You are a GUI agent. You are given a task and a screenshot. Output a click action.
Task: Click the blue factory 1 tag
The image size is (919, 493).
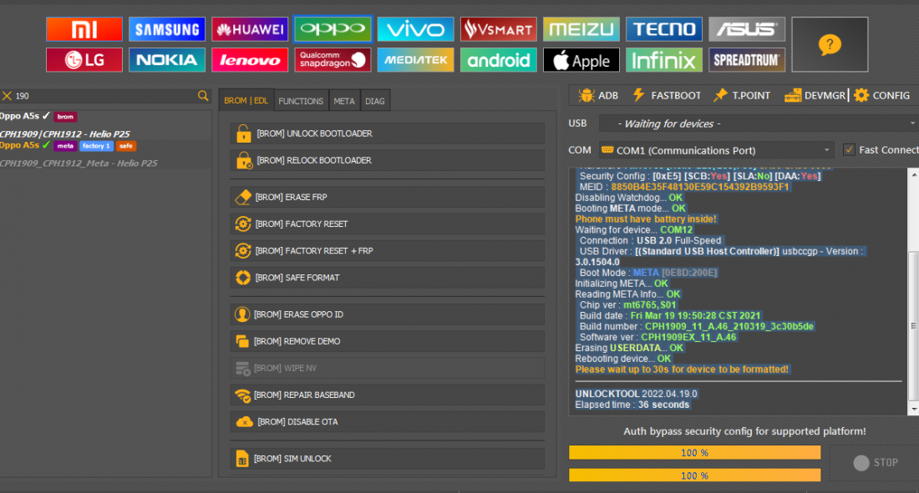(x=96, y=146)
